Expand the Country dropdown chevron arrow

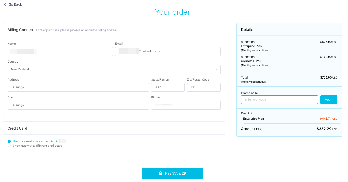pyautogui.click(x=217, y=69)
